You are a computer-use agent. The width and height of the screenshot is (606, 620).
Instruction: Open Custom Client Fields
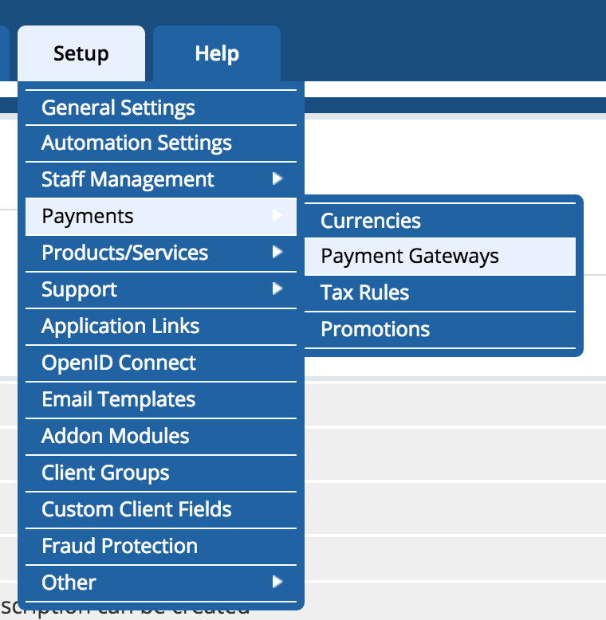point(136,509)
